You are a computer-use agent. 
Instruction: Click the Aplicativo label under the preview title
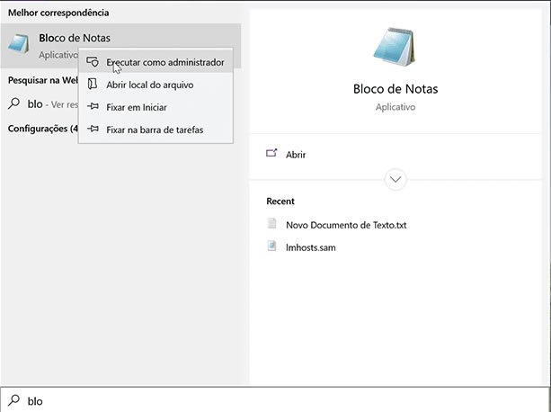[x=395, y=107]
